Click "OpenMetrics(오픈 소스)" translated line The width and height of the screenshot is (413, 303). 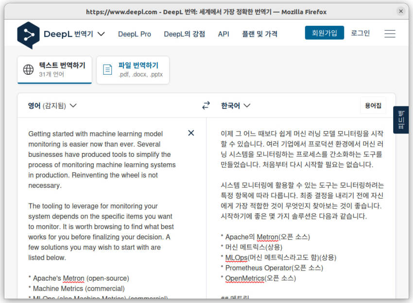tap(258, 278)
